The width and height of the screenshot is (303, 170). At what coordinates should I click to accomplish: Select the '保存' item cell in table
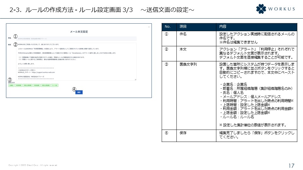point(196,136)
